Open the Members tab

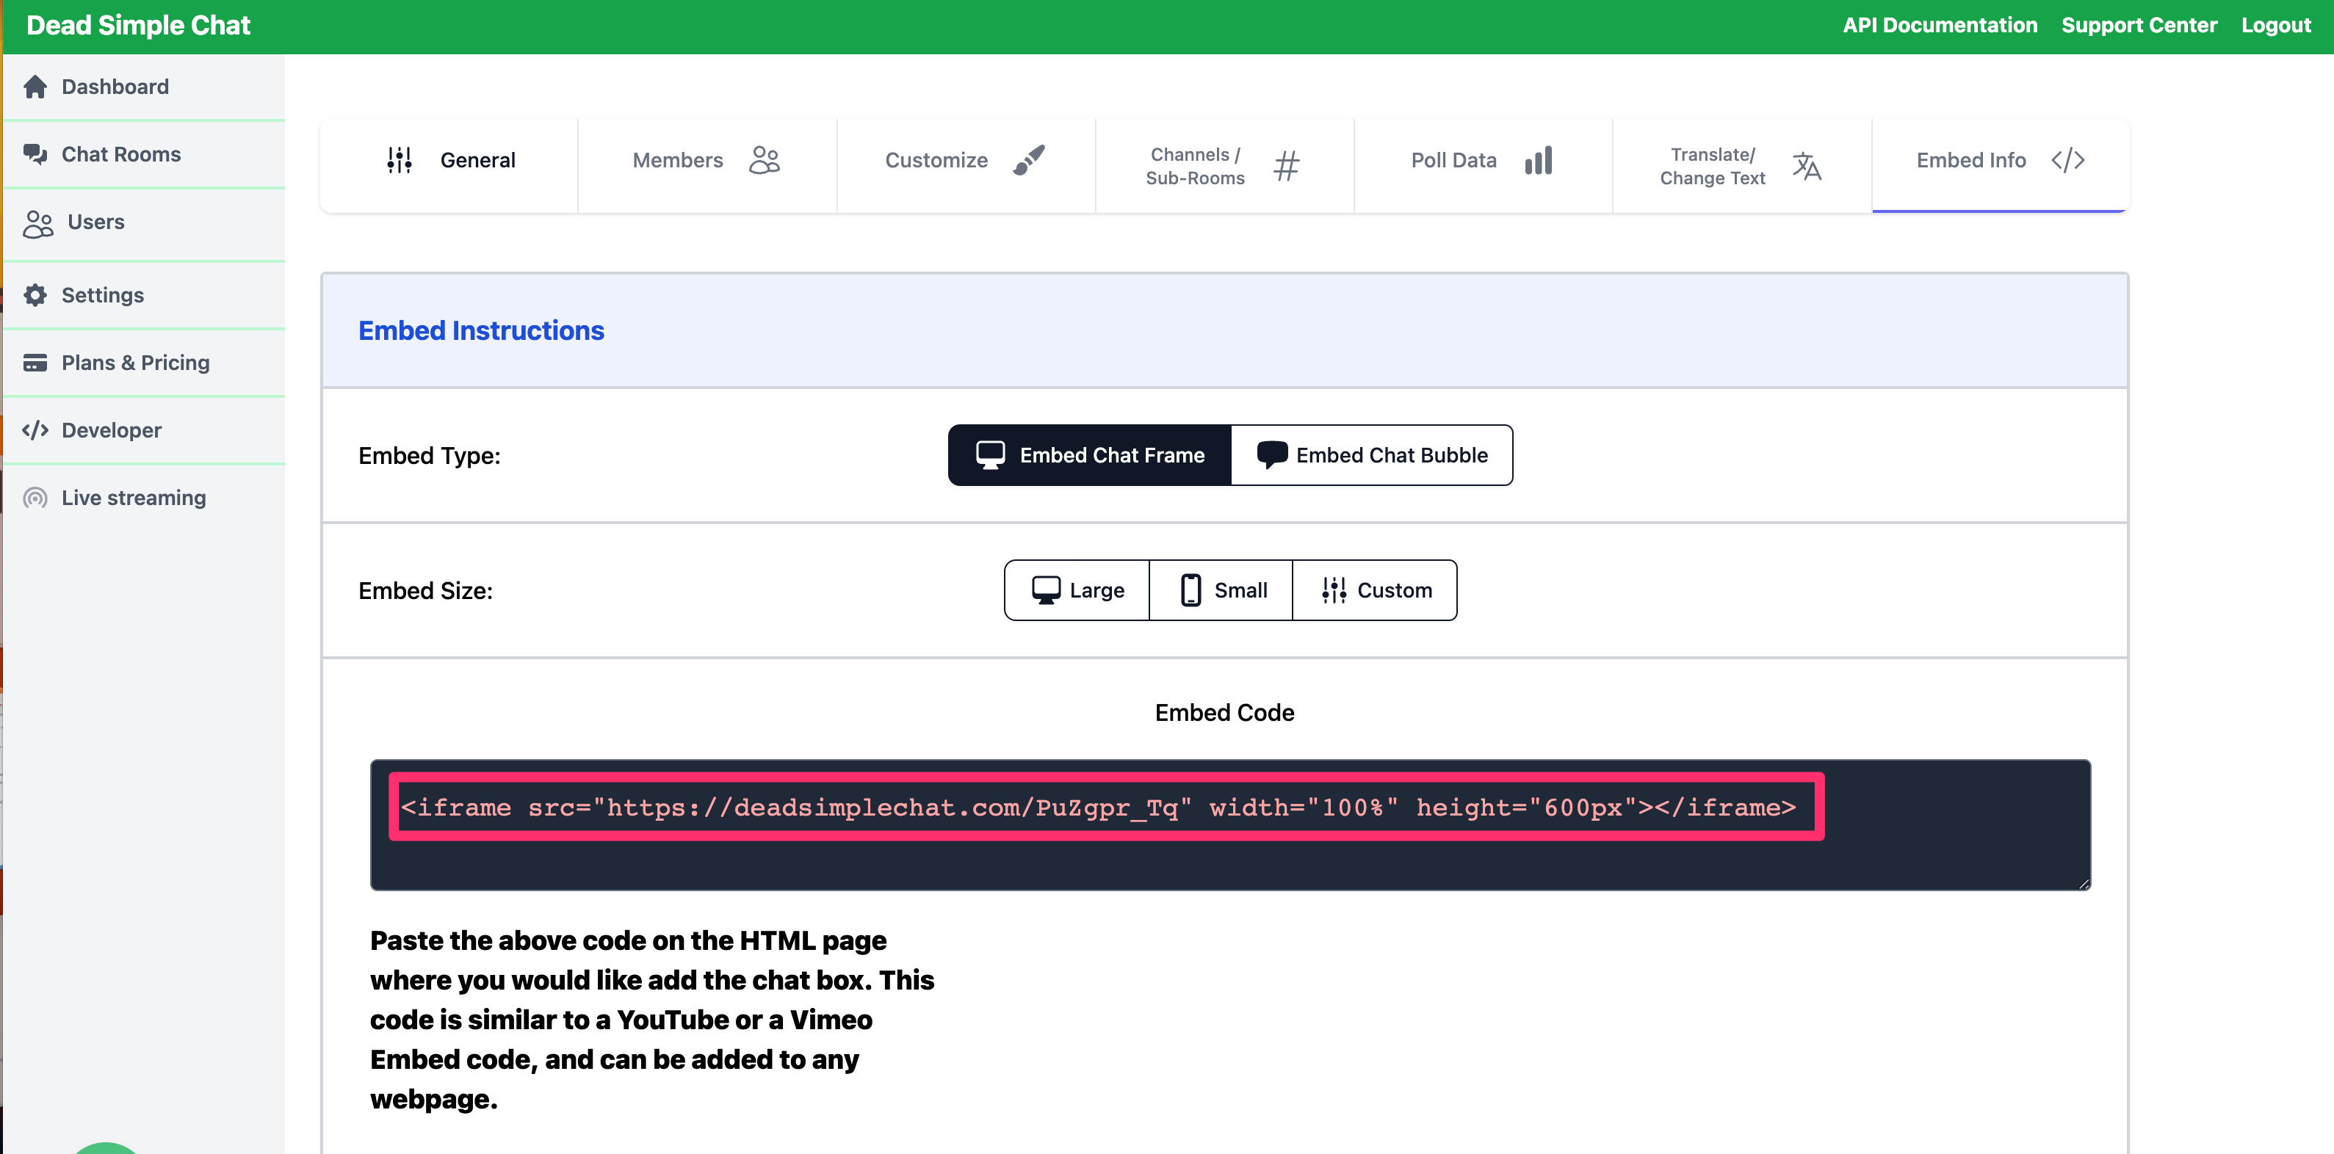click(x=708, y=165)
